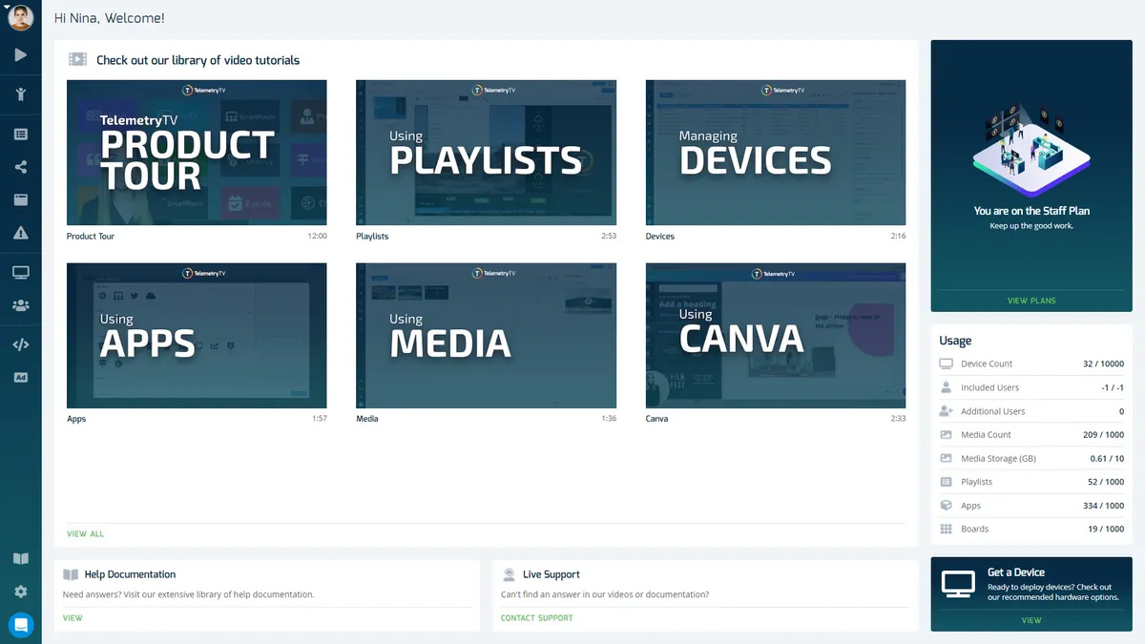Image resolution: width=1145 pixels, height=644 pixels.
Task: Click the "Included Users" usage label
Action: tap(989, 387)
